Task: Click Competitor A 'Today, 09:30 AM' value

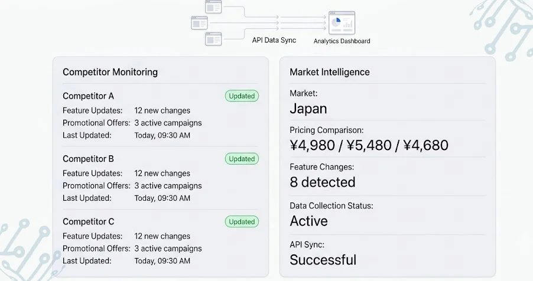Action: [x=162, y=135]
